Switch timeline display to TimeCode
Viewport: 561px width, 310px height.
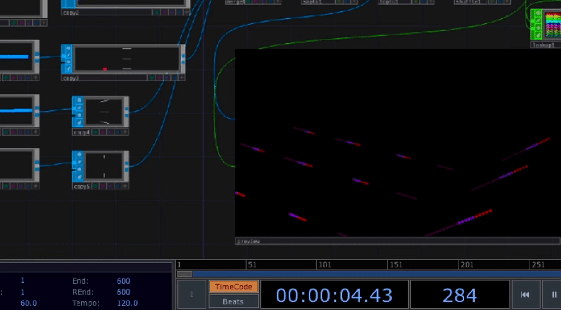pyautogui.click(x=233, y=287)
